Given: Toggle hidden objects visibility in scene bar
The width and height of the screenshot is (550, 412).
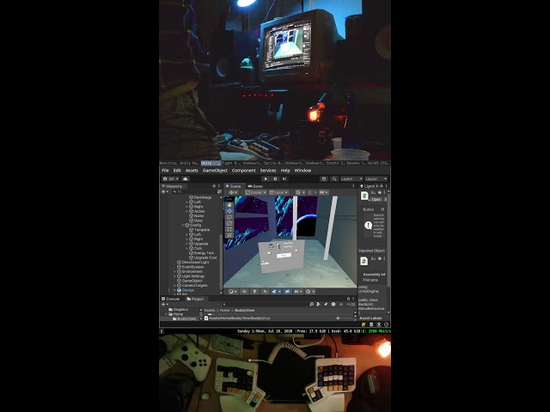Looking at the screenshot, I should click(x=287, y=292).
